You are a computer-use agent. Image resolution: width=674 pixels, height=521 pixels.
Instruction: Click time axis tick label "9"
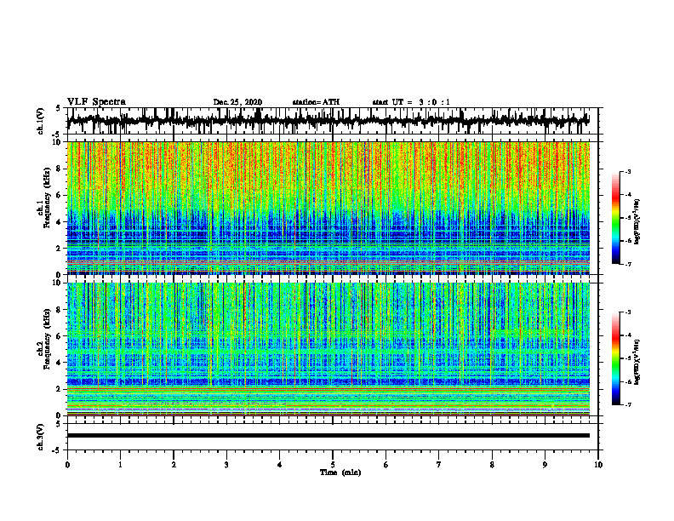pos(545,465)
